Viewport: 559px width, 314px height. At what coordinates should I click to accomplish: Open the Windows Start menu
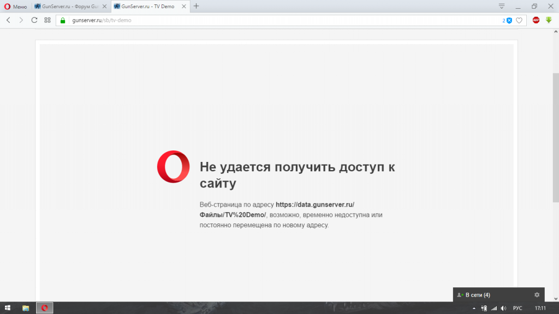coord(8,308)
